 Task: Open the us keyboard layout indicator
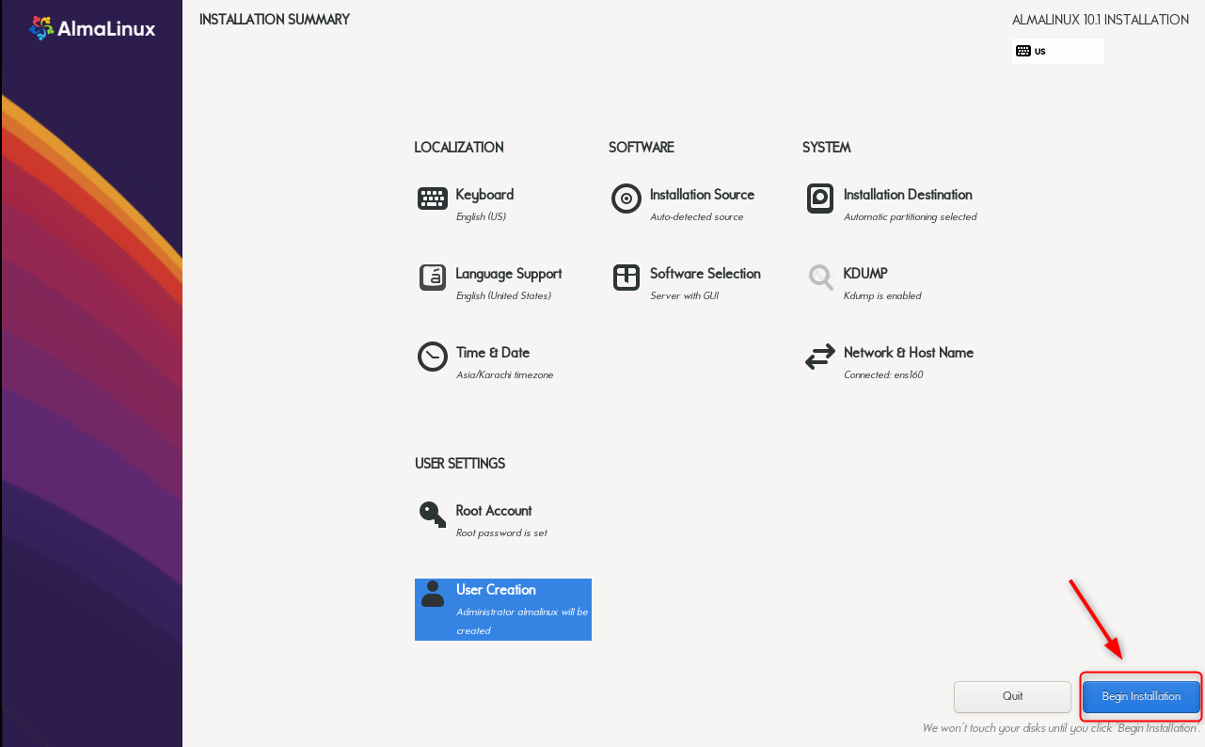click(1057, 51)
